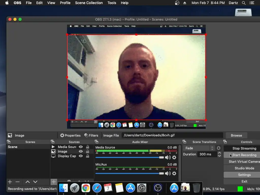Open the Help menu
The width and height of the screenshot is (260, 195).
click(124, 3)
